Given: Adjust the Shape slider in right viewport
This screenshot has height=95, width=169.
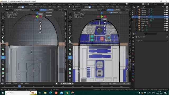Looking at the screenshot, I should 114,10.
